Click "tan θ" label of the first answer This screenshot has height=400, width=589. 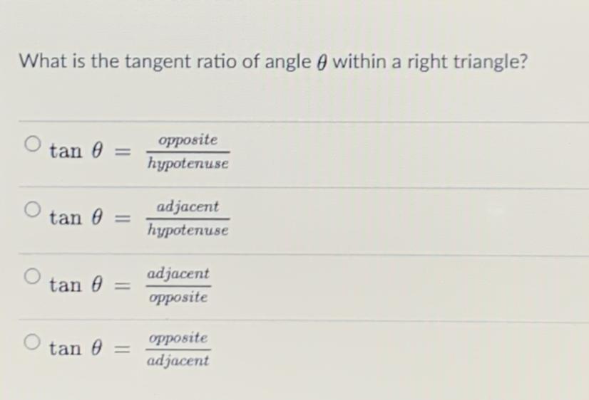coord(78,151)
